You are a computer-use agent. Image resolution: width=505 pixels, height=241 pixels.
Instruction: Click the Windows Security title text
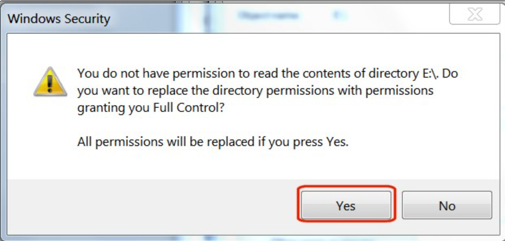click(59, 19)
